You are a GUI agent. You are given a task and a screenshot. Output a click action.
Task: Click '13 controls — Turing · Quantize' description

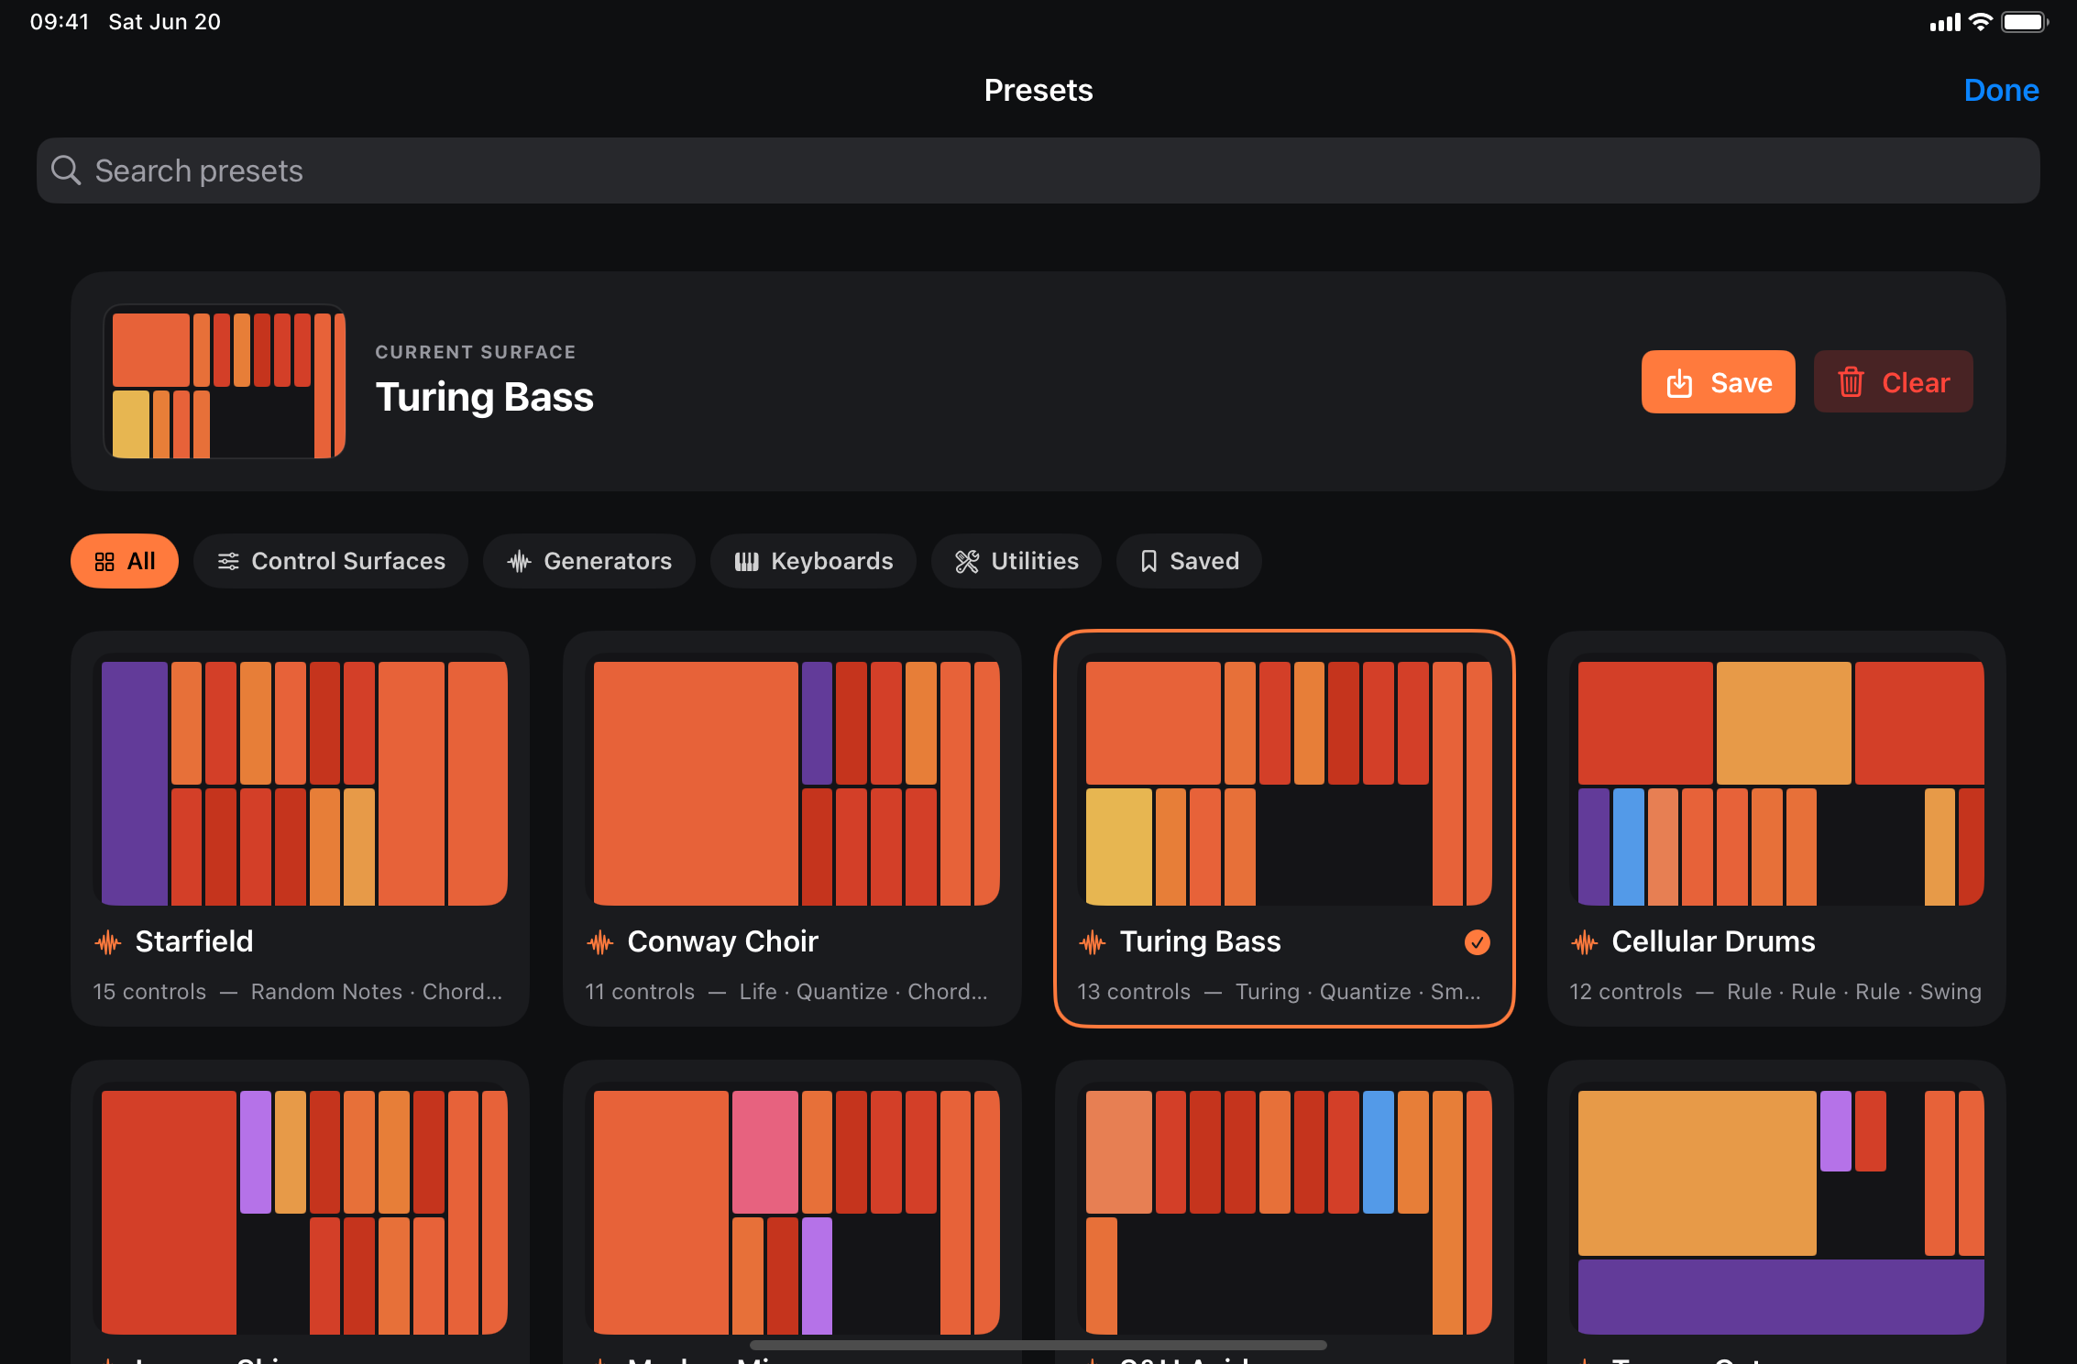pos(1279,992)
